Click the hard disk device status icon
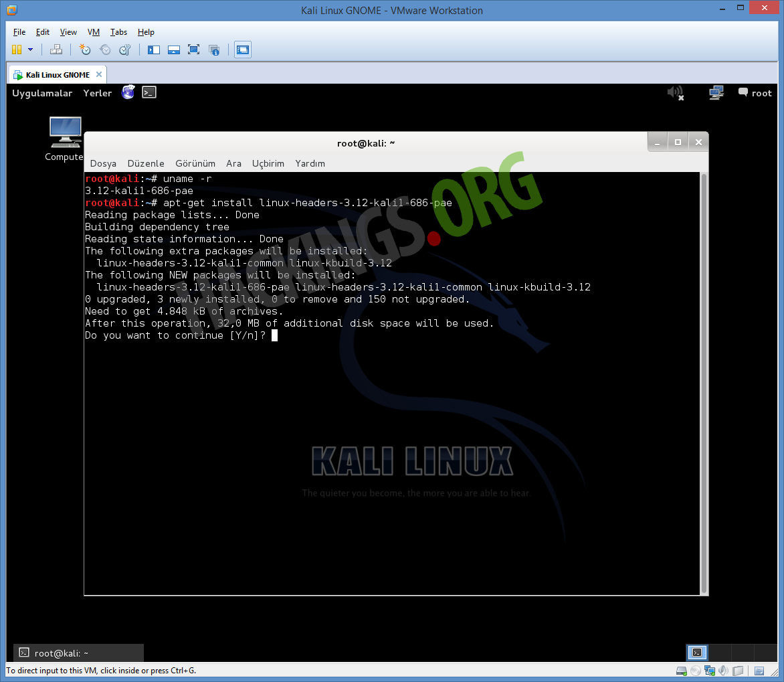The height and width of the screenshot is (682, 784). (x=681, y=671)
